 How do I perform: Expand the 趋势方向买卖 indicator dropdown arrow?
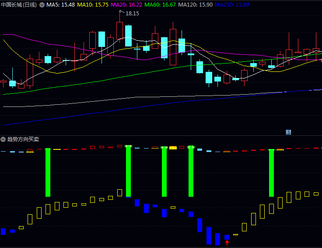coord(3,139)
